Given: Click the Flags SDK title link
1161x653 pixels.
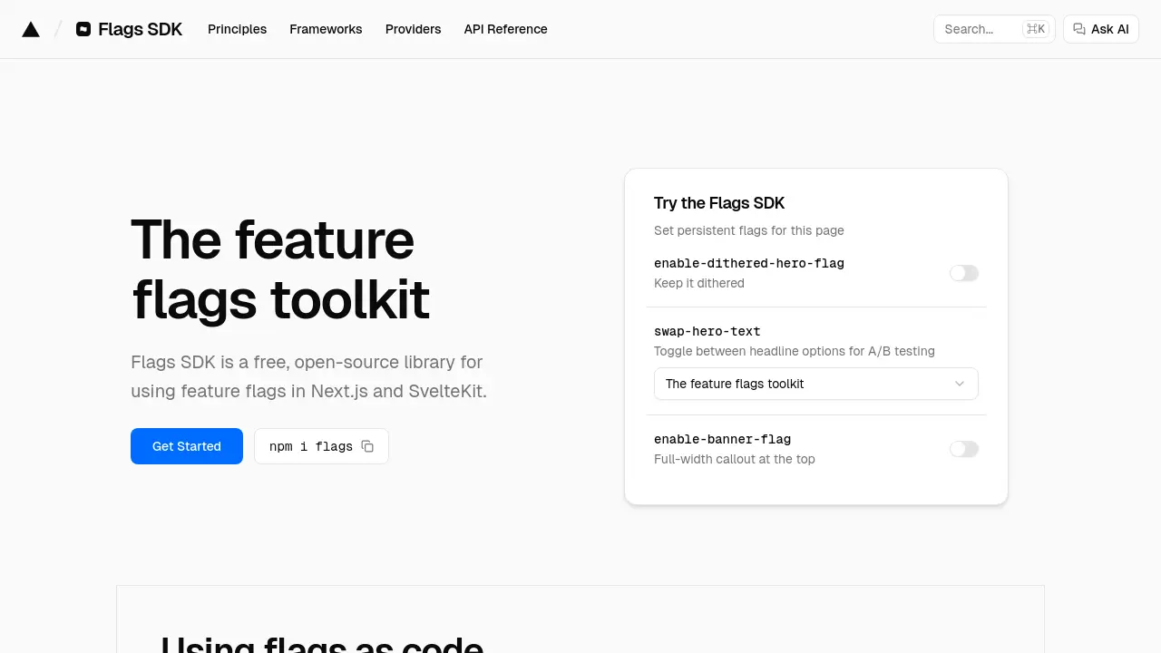Looking at the screenshot, I should tap(141, 29).
